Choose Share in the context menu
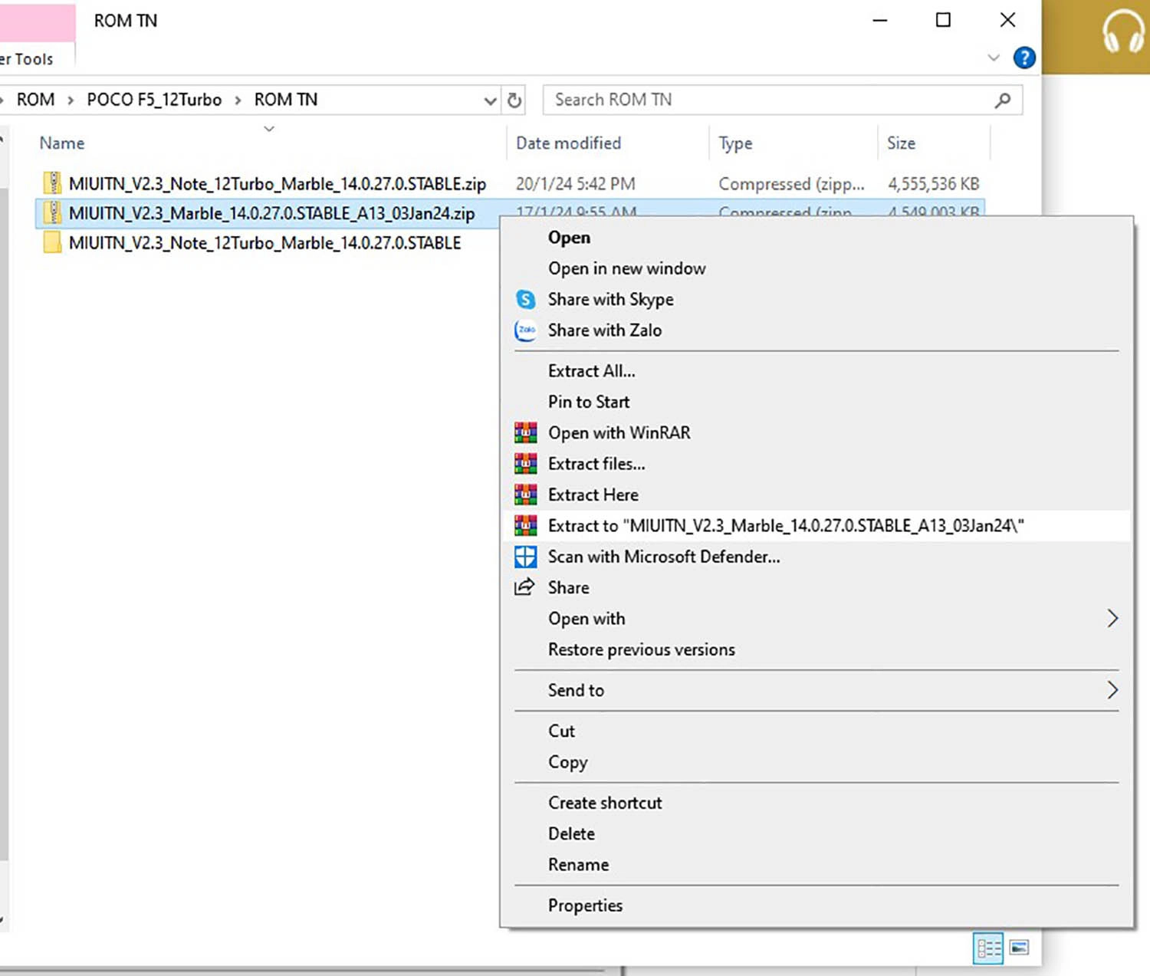This screenshot has width=1150, height=976. tap(568, 587)
